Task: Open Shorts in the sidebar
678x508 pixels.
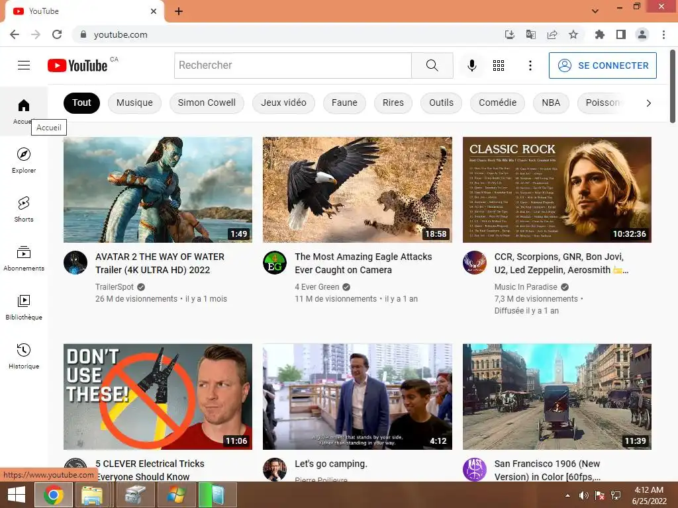Action: [x=24, y=209]
